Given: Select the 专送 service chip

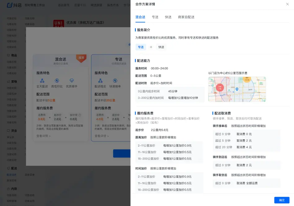Looking at the screenshot, I should click(x=141, y=47).
